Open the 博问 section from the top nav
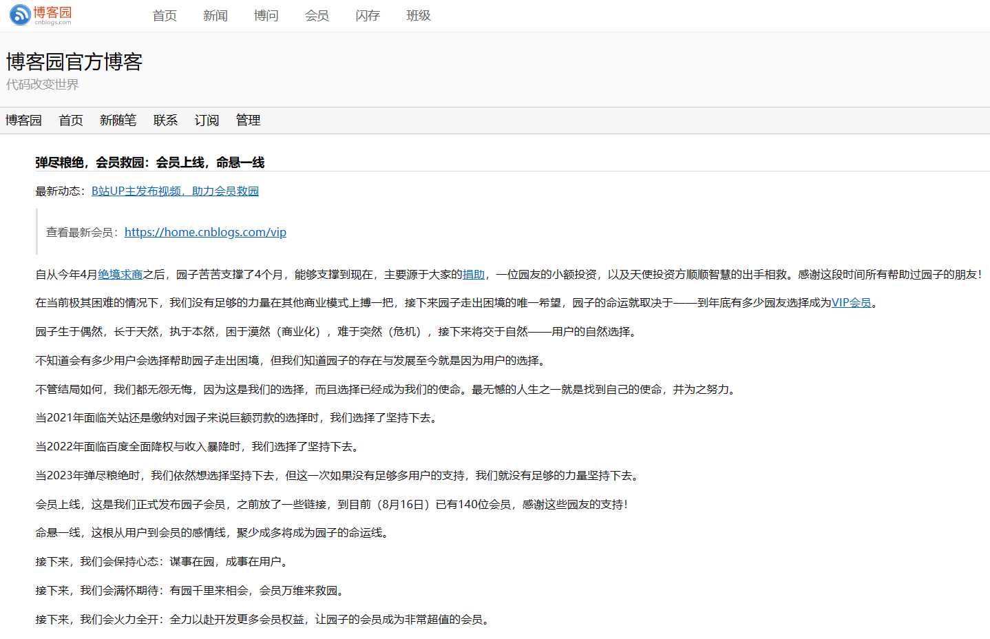This screenshot has height=639, width=990. (266, 15)
